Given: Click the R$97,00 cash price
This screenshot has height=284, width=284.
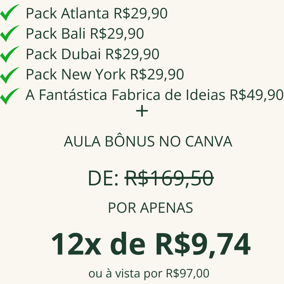Looking at the screenshot, I should coord(188,273).
